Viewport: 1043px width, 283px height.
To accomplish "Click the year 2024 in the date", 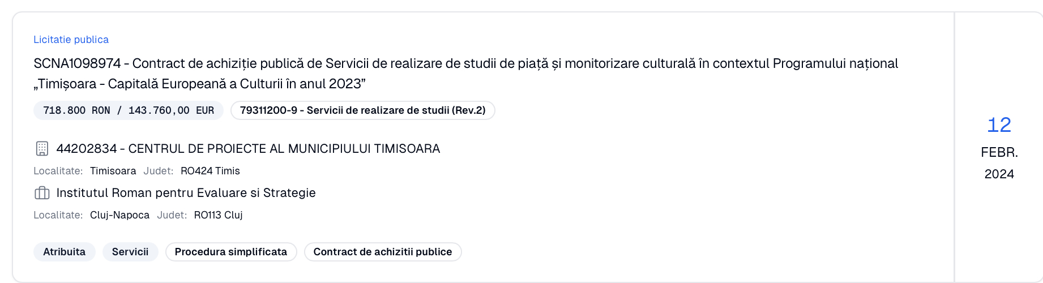I will point(999,174).
